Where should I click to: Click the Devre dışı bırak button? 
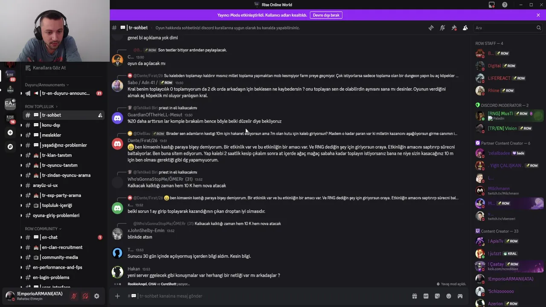pyautogui.click(x=326, y=15)
